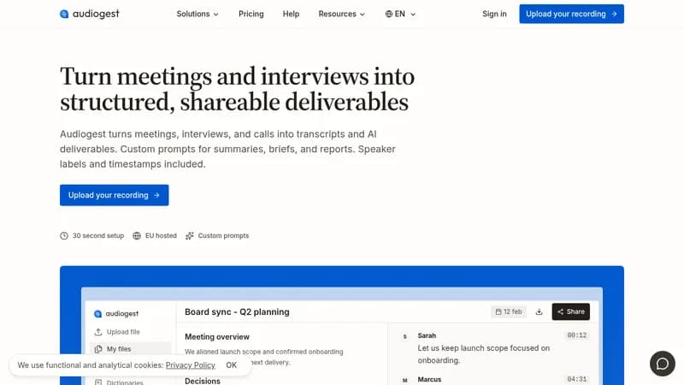Click header Upload your recording button
Viewport: 684px width, 385px height.
[x=571, y=14]
